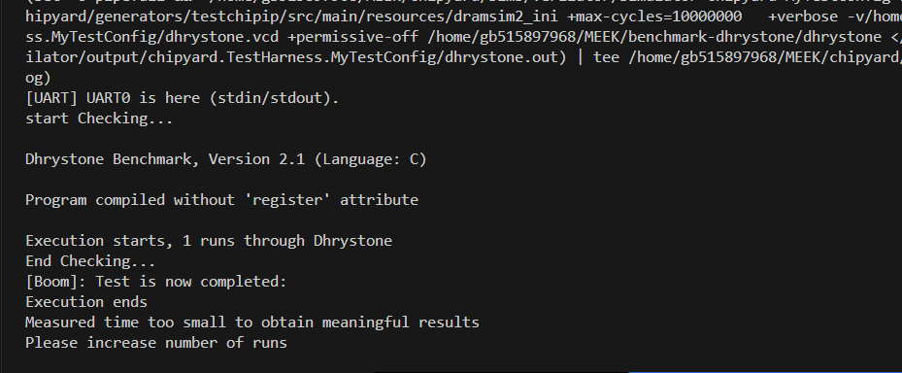Open the /home/gb515897968/MEEK/chipyard path after tee
The width and height of the screenshot is (902, 373).
click(765, 57)
